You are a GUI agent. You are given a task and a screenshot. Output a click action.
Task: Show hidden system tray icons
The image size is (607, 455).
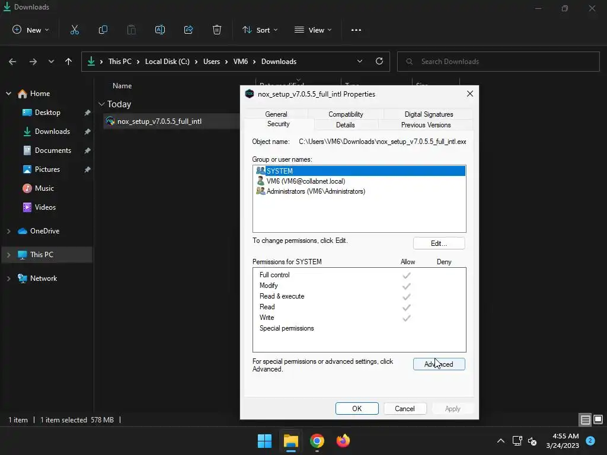point(500,441)
